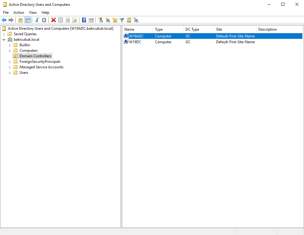Maximize the Active Directory window
Image resolution: width=304 pixels, height=235 pixels.
click(x=283, y=5)
